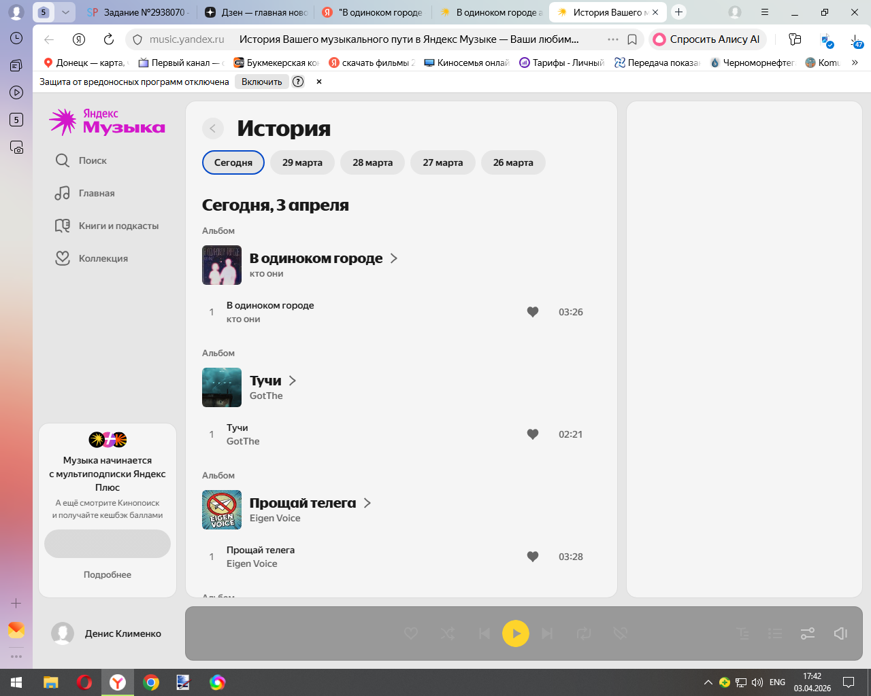Click the play-circle icon in browser sidebar
871x696 pixels.
pos(16,92)
